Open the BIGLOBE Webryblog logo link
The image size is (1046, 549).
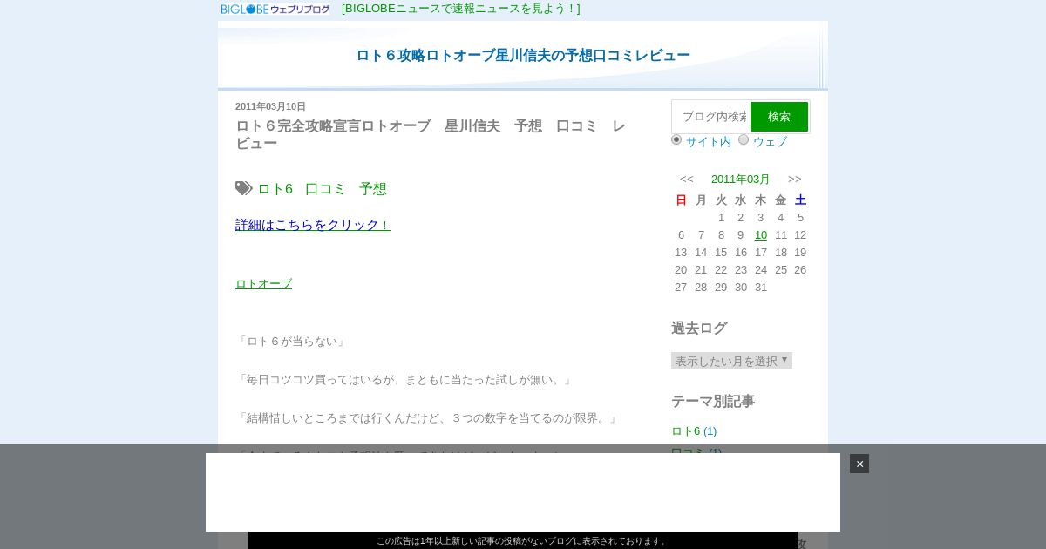pyautogui.click(x=275, y=9)
